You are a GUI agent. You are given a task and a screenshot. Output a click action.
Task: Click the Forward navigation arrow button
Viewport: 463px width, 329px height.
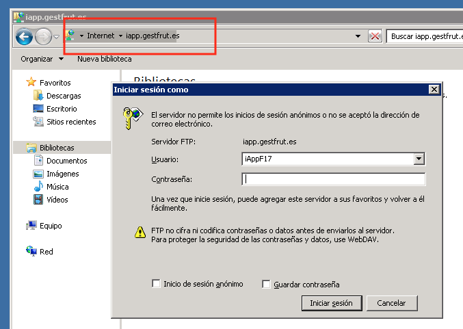click(x=43, y=36)
